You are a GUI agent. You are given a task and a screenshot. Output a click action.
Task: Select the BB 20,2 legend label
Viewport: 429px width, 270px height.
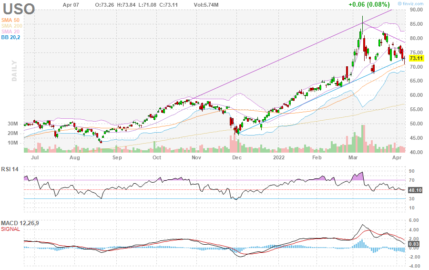10,38
